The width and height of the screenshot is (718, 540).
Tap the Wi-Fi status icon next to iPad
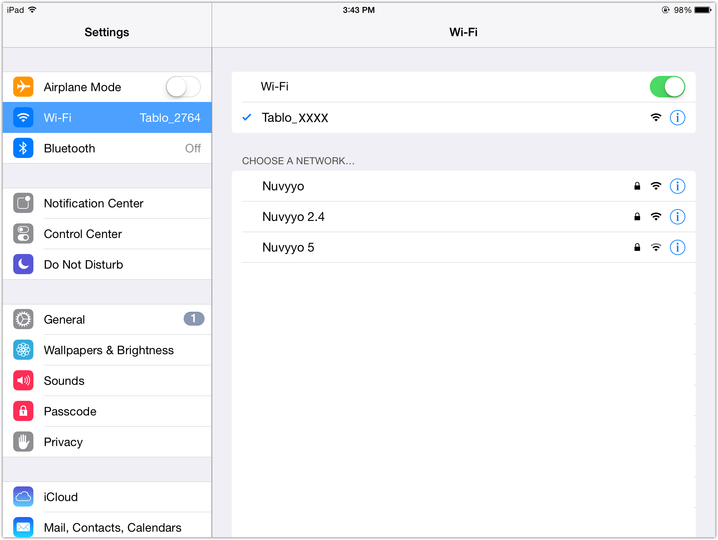pos(32,10)
